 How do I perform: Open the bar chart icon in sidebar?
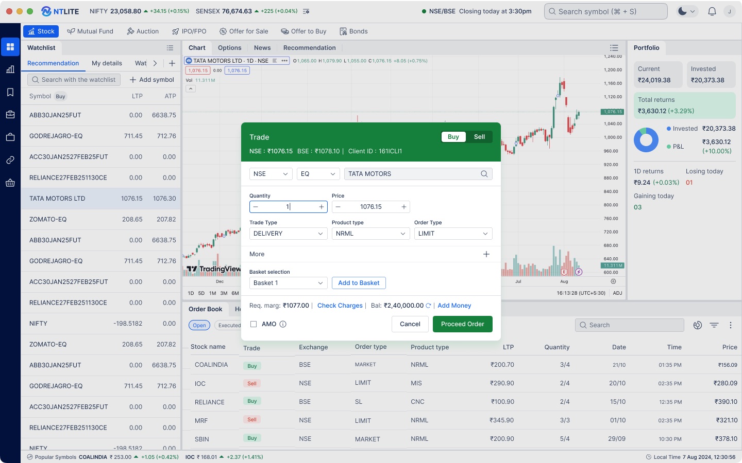(x=10, y=69)
